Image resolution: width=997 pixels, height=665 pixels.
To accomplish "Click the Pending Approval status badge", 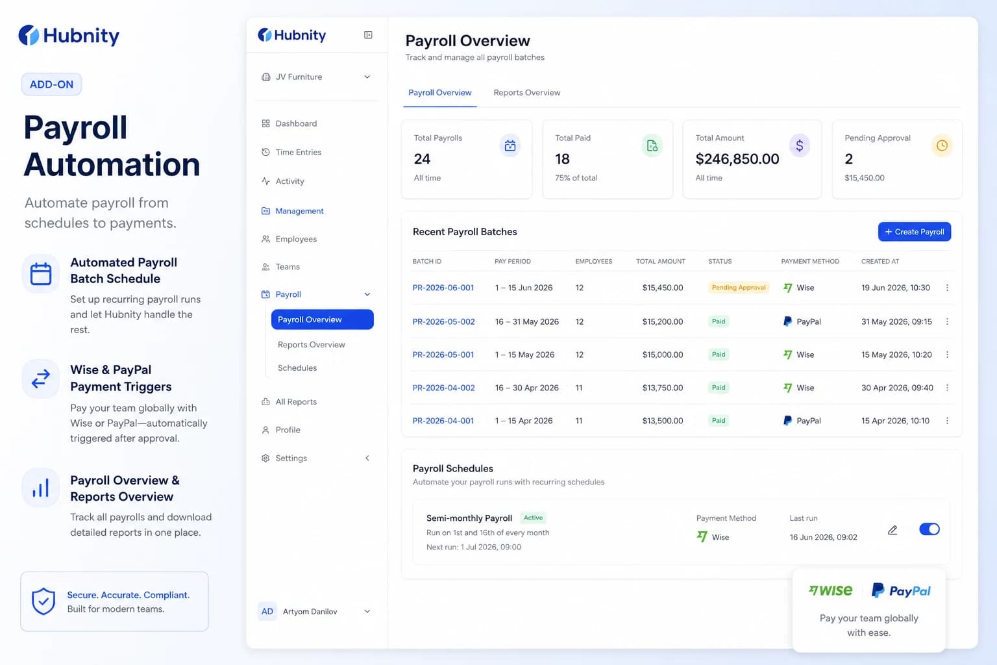I will (x=739, y=288).
